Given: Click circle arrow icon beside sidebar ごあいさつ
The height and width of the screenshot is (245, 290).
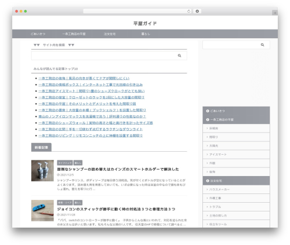Looking at the screenshot, I should pyautogui.click(x=208, y=111).
